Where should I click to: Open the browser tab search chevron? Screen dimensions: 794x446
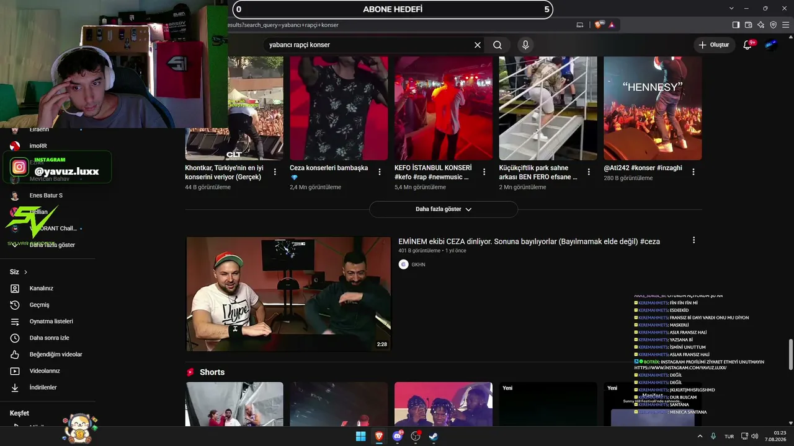(732, 8)
